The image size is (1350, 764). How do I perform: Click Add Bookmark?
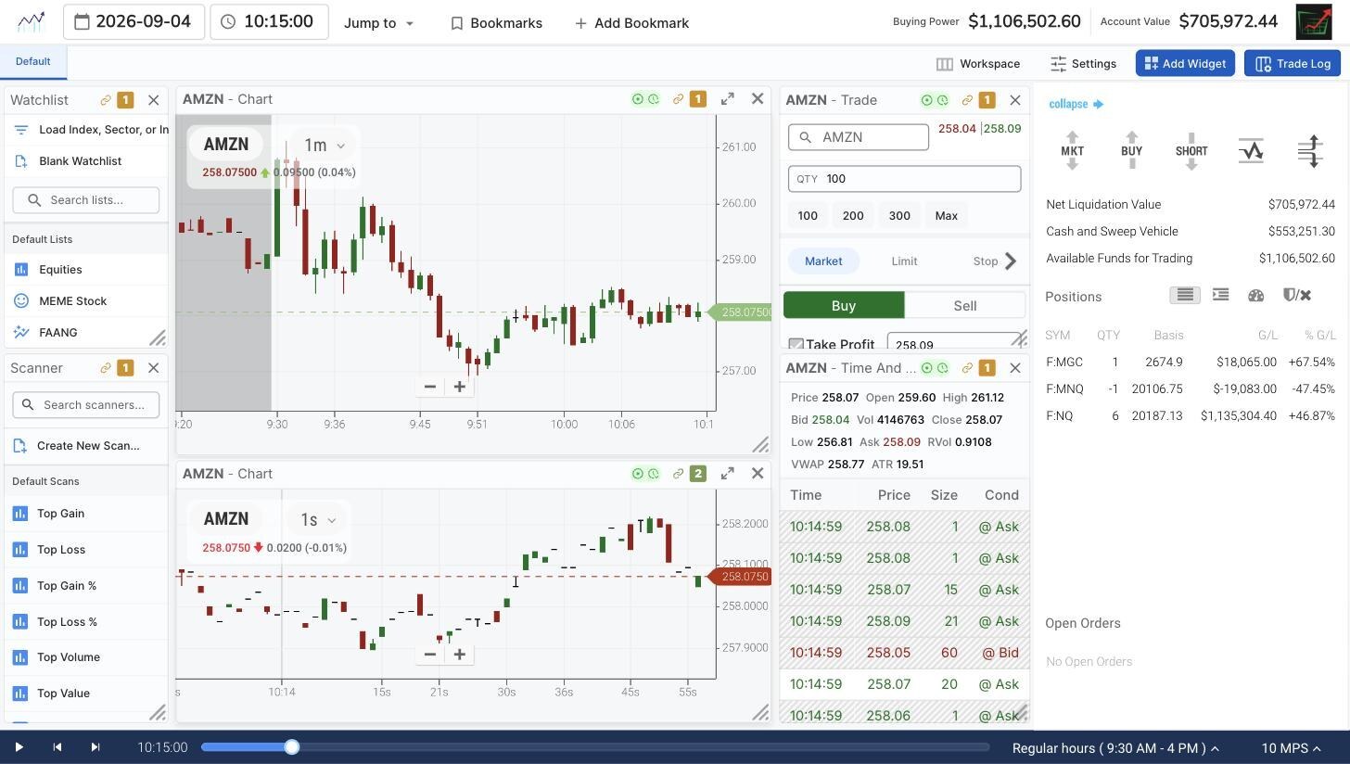631,23
